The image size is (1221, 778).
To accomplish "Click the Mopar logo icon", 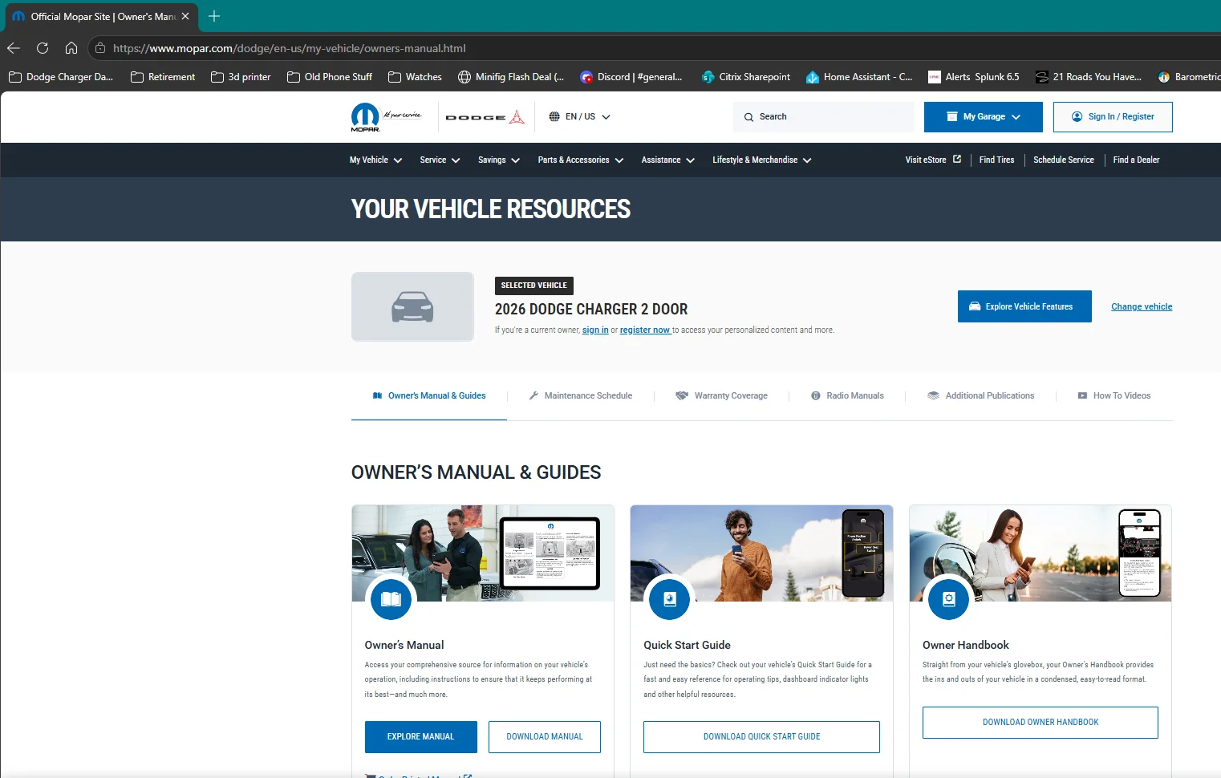I will [365, 117].
